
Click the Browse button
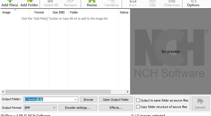89,100
